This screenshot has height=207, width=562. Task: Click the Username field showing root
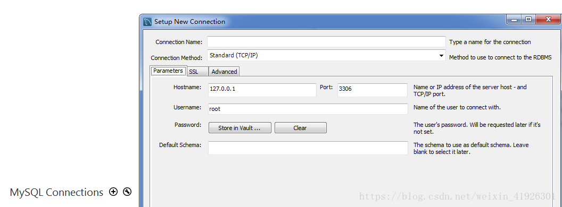point(308,109)
